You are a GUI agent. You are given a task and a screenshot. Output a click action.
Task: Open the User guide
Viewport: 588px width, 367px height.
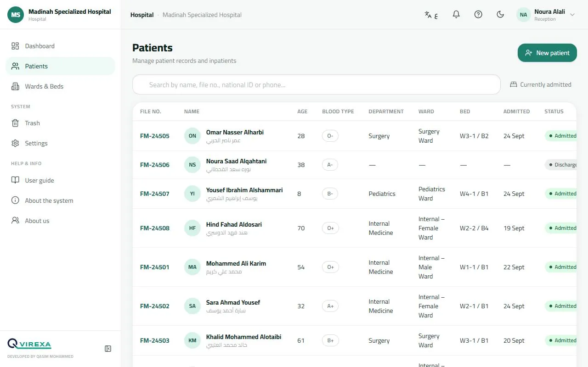click(60, 180)
